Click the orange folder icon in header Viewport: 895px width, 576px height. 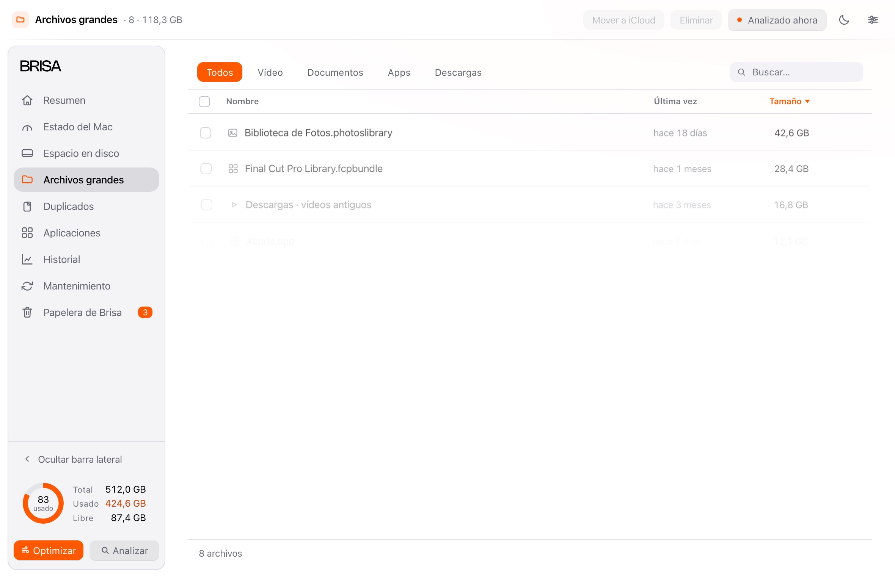click(x=20, y=20)
